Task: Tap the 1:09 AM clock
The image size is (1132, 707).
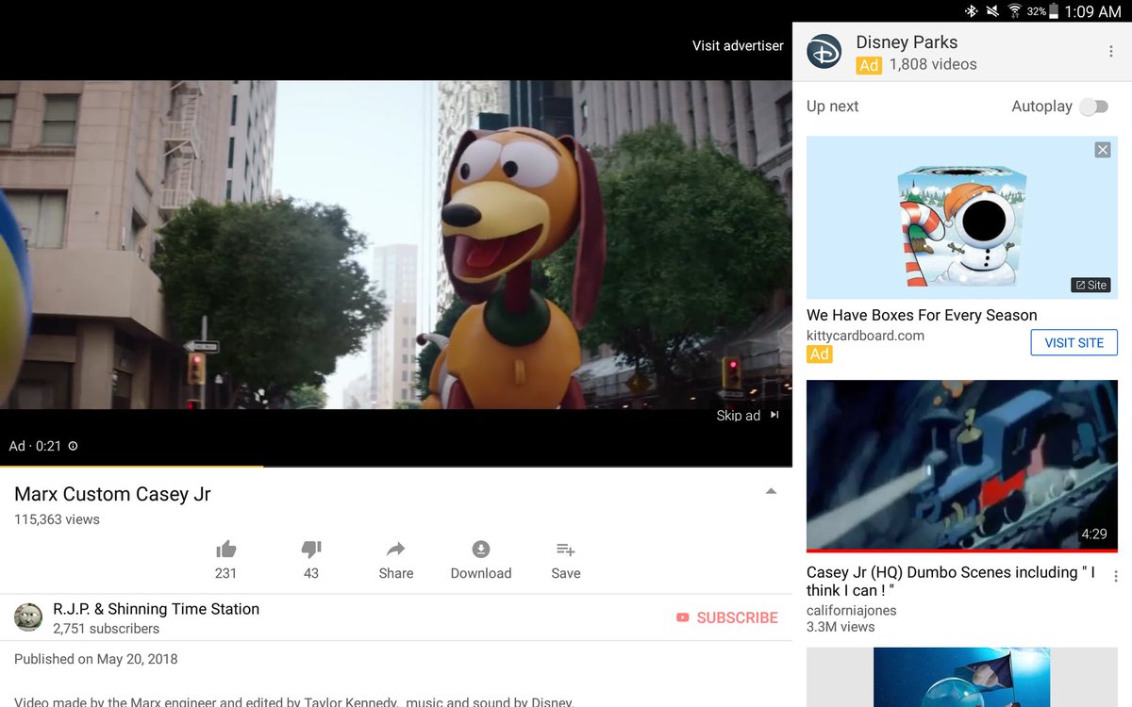Action: coord(1092,11)
